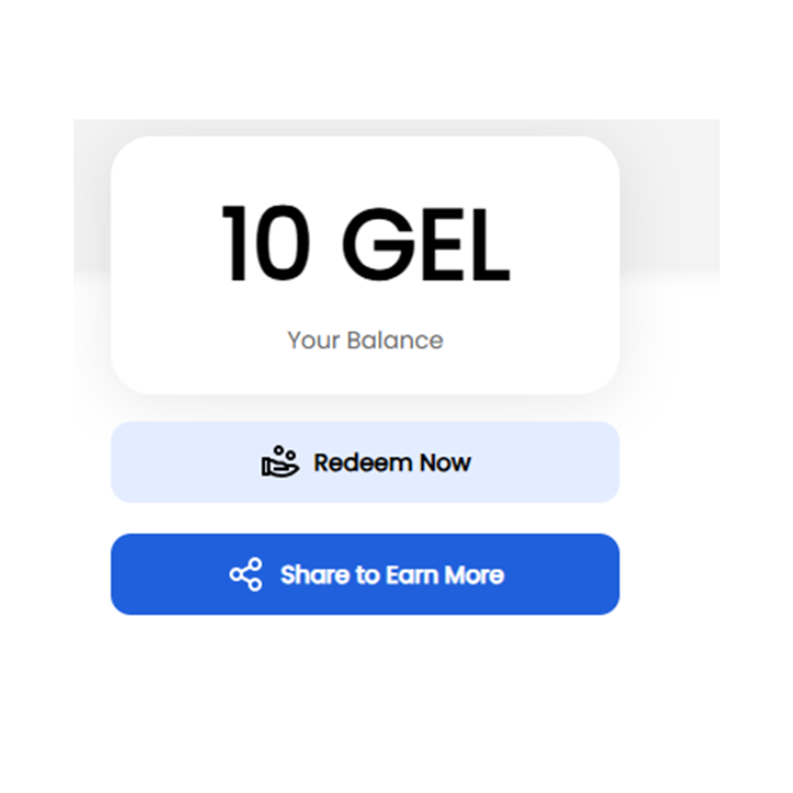Screen dimensions: 793x793
Task: Open sharing via the white share icon
Action: [246, 575]
